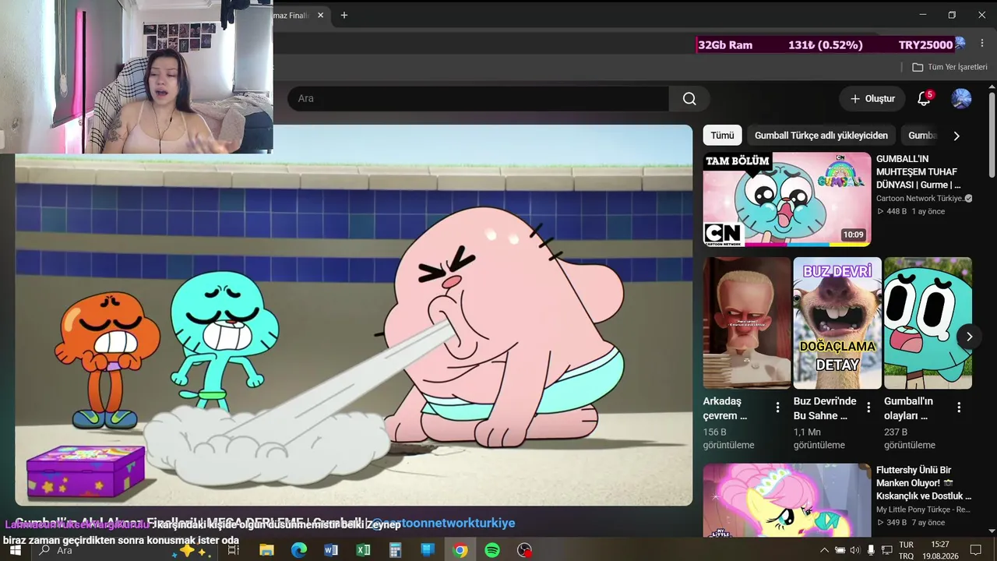
Task: Focus the YouTube Ara search field
Action: (x=478, y=99)
